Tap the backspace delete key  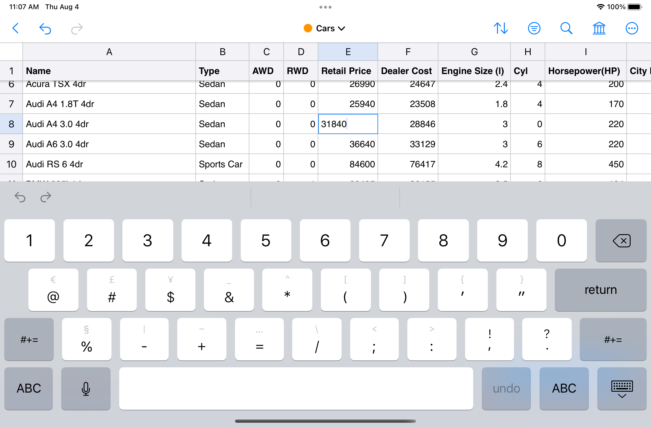[621, 240]
